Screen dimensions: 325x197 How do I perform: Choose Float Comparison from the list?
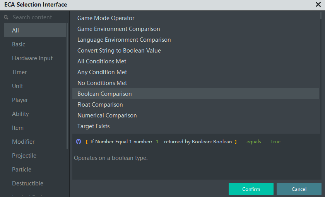click(100, 105)
